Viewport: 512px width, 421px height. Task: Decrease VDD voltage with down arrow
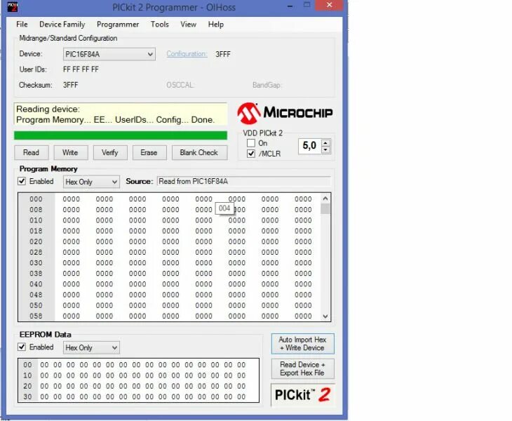click(x=325, y=150)
